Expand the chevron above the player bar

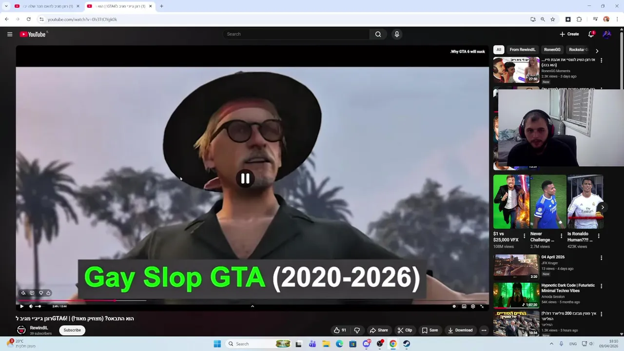pyautogui.click(x=252, y=306)
